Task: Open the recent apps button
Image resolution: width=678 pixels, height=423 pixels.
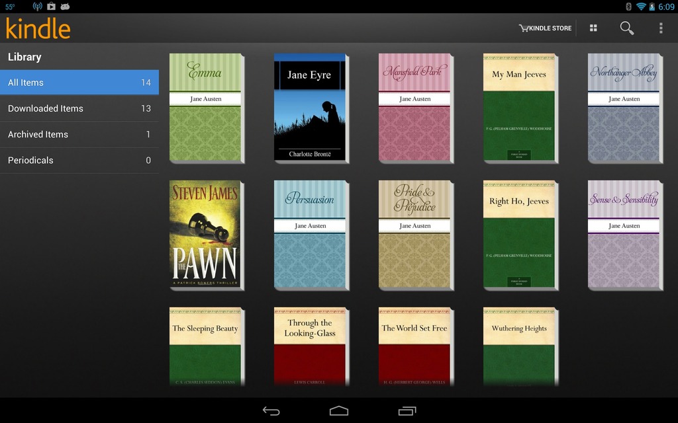Action: (x=407, y=410)
